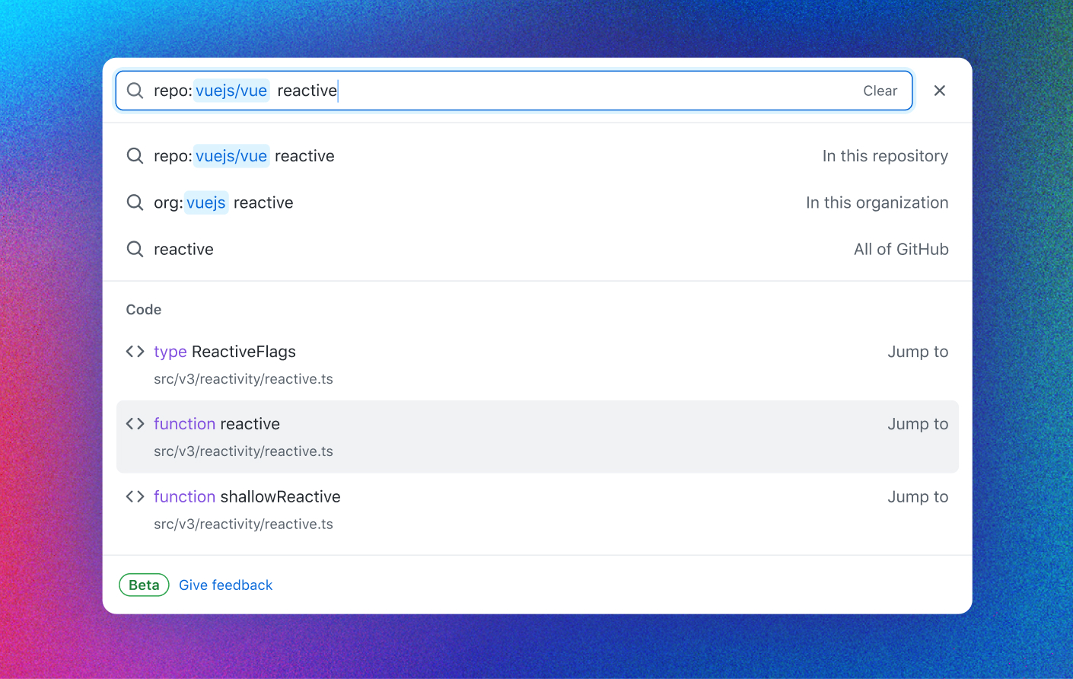Screen dimensions: 1073x679
Task: Click the search icon beside 'repo: vuejs/vue reactive' suggestion
Action: tap(135, 156)
